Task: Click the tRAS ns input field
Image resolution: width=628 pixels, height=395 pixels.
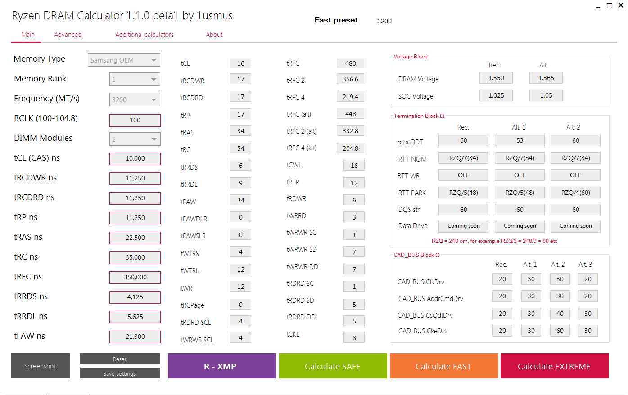Action: [135, 238]
